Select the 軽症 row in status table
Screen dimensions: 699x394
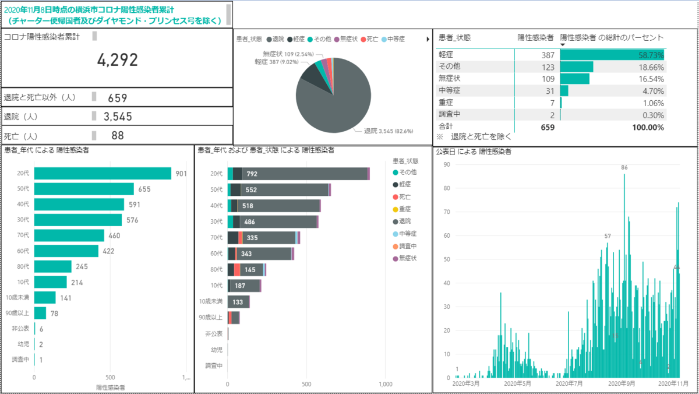(x=550, y=55)
